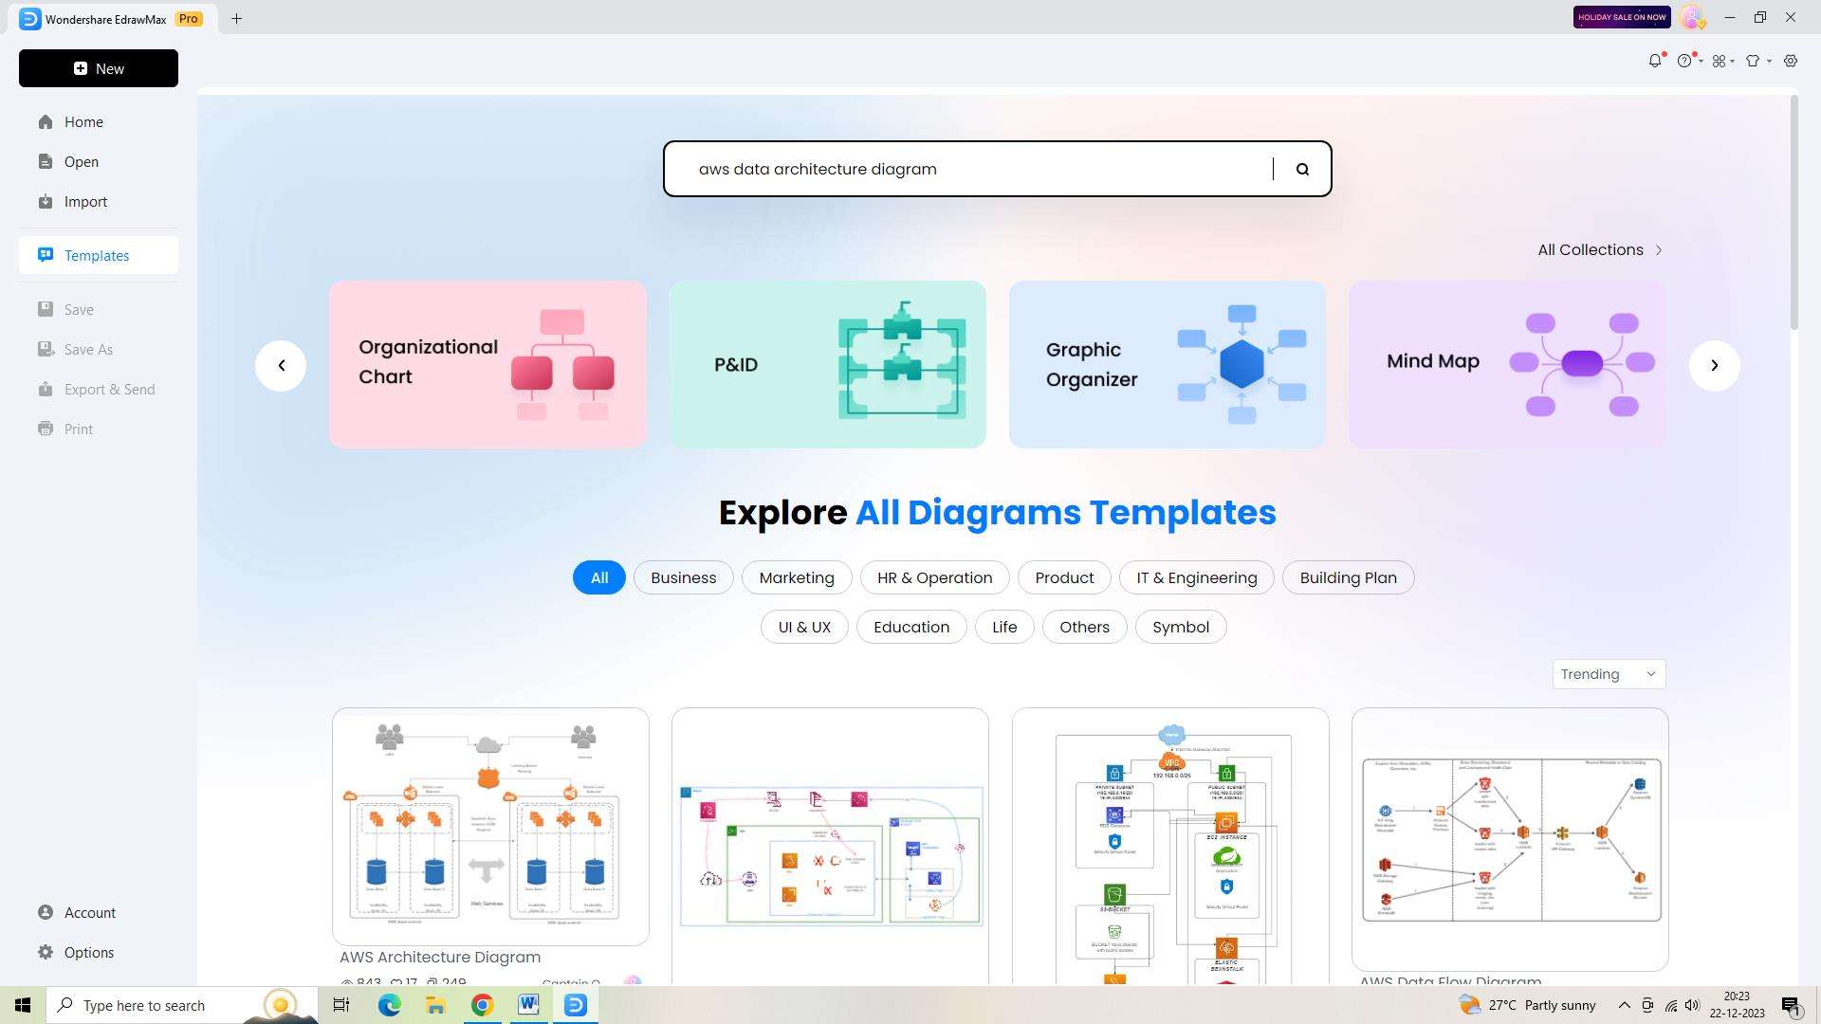Select the Templates sidebar item
The width and height of the screenshot is (1821, 1024).
click(x=99, y=255)
